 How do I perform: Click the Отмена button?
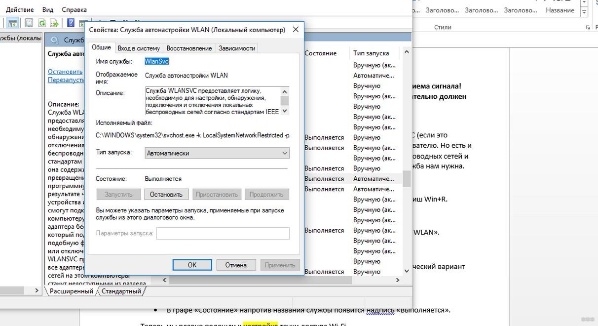coord(236,265)
